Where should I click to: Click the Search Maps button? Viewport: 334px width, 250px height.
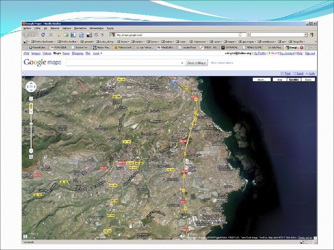196,63
